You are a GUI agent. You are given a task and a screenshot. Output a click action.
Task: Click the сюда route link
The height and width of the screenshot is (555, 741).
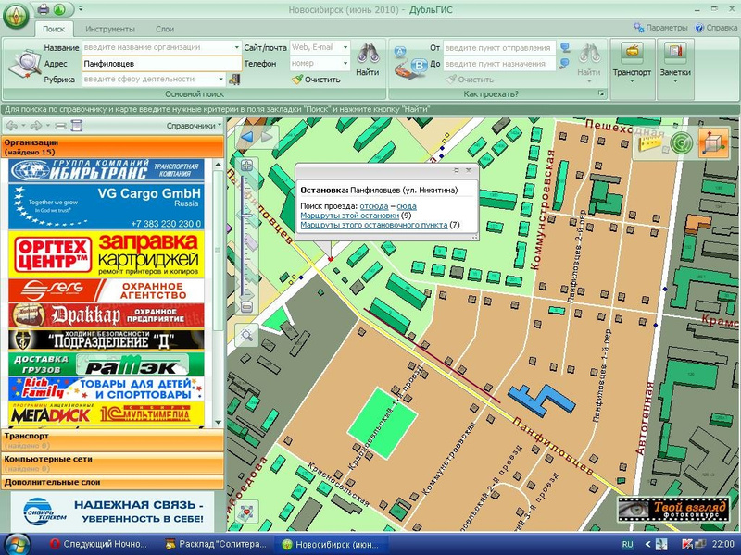pyautogui.click(x=407, y=206)
